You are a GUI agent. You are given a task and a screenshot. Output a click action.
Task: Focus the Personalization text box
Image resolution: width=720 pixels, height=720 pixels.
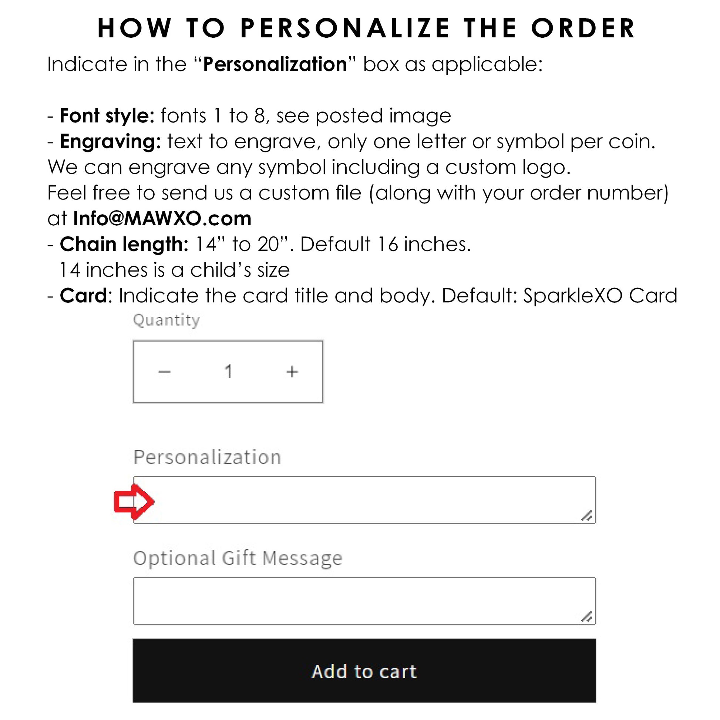click(365, 500)
